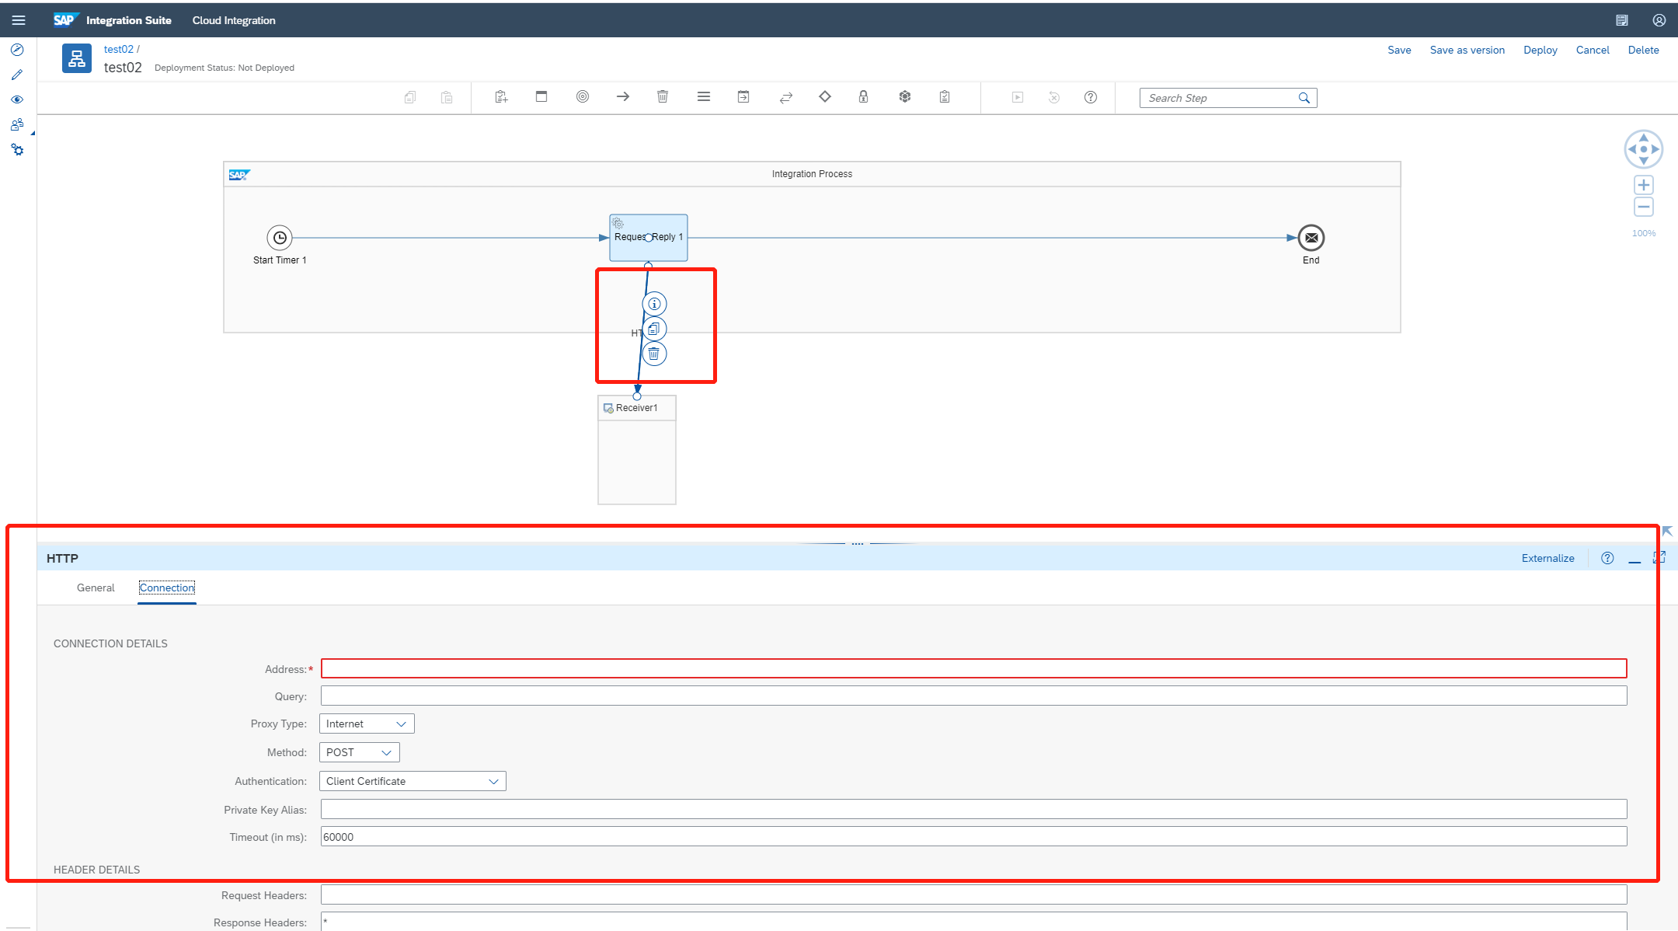This screenshot has height=931, width=1678.
Task: Open the Security padlock toolbar icon
Action: [863, 96]
